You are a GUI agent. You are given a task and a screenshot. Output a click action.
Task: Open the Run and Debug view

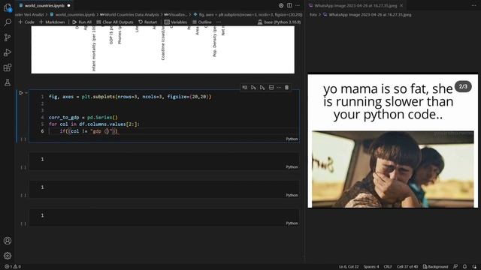point(8,52)
